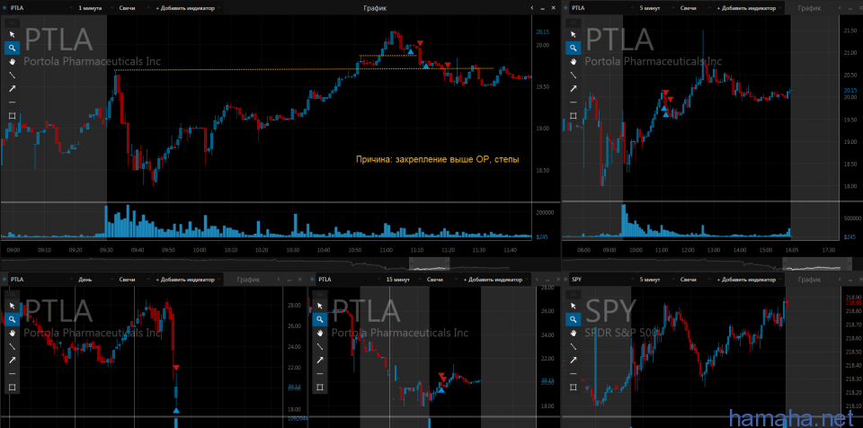The image size is (863, 428).
Task: Open Добавить индикатор on the День chart
Action: point(186,280)
